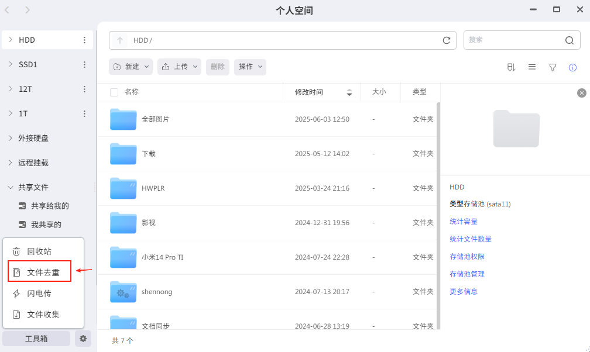Choose 闪电传 in the toolbox menu
590x352 pixels.
tap(39, 294)
